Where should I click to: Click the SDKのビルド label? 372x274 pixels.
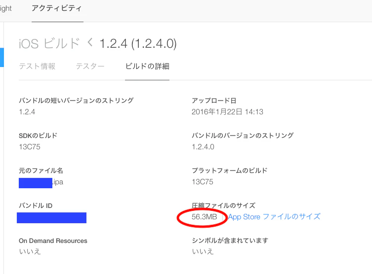(x=38, y=136)
